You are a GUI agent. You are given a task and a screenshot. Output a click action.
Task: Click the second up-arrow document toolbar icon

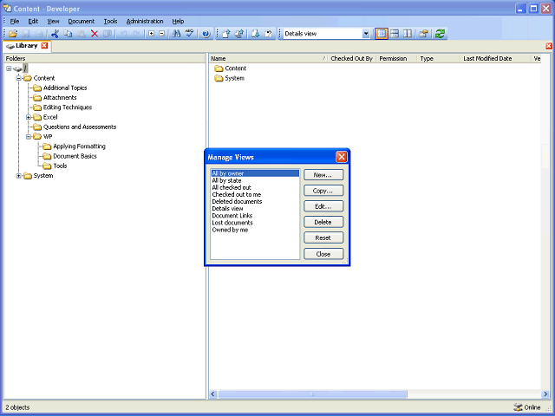click(x=239, y=34)
